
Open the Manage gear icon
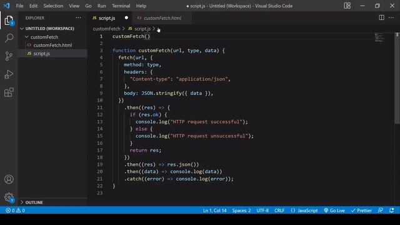click(9, 197)
